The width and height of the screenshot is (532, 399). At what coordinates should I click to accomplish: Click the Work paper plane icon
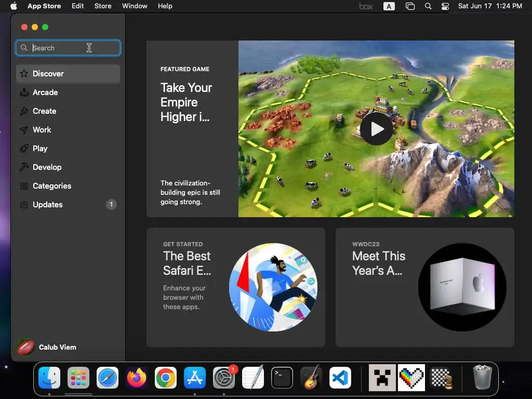point(24,129)
